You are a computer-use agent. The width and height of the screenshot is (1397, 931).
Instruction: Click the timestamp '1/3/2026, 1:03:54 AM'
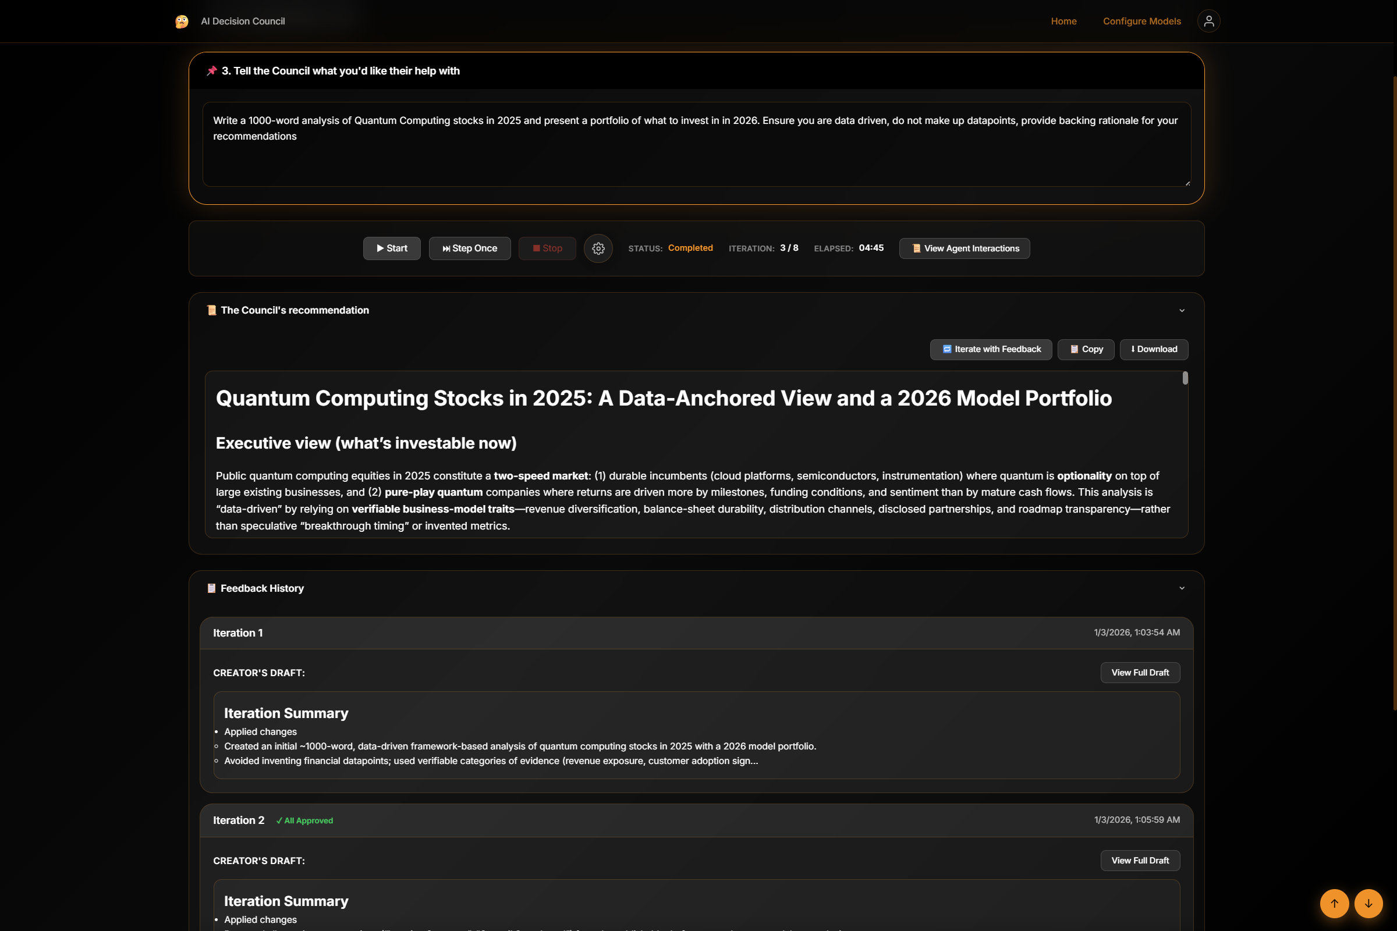pyautogui.click(x=1137, y=633)
